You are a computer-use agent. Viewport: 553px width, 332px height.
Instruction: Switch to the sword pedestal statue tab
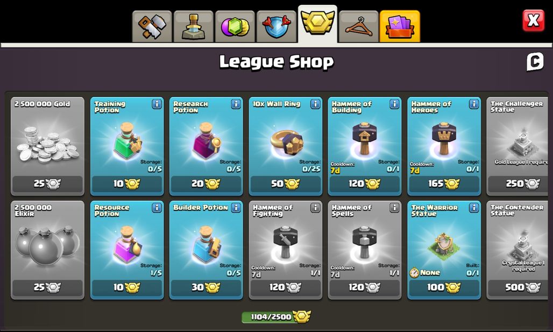point(193,27)
